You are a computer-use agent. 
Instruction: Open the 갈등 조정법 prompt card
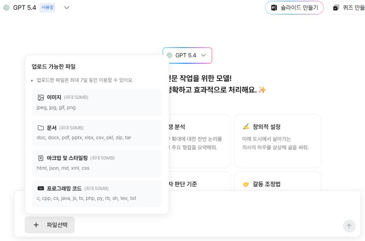pyautogui.click(x=277, y=181)
